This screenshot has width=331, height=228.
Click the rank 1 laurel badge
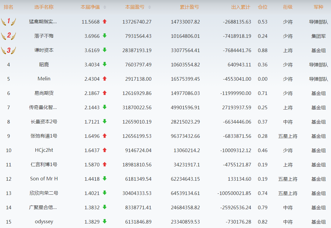click(8, 21)
